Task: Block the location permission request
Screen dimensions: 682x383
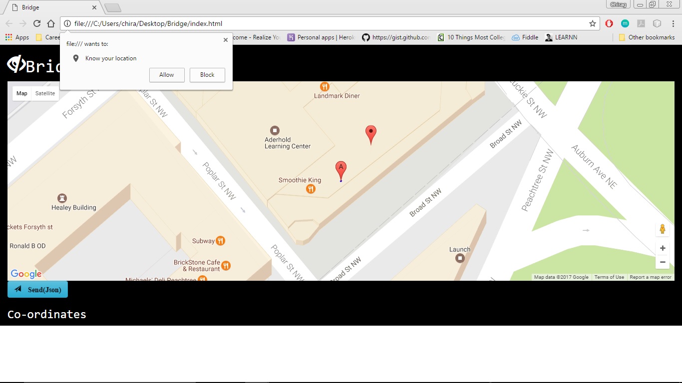Action: coord(207,75)
